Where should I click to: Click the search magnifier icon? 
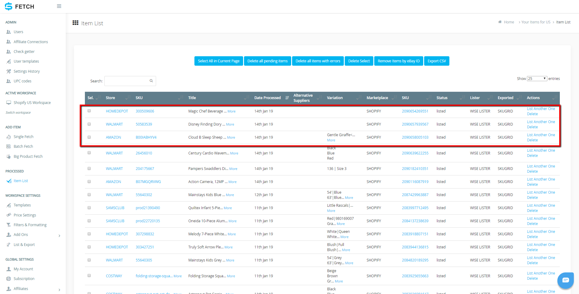pos(151,81)
